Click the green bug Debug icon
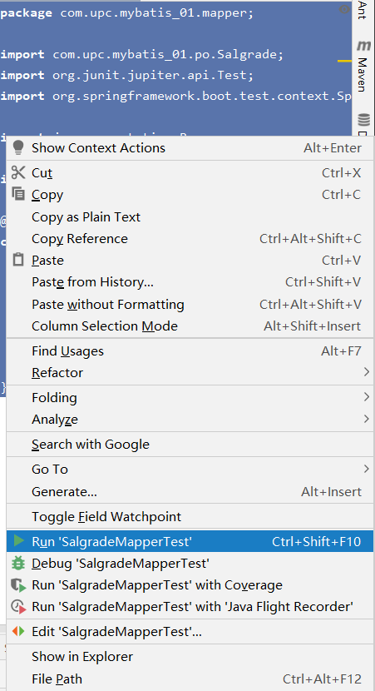This screenshot has height=691, width=375. point(18,563)
